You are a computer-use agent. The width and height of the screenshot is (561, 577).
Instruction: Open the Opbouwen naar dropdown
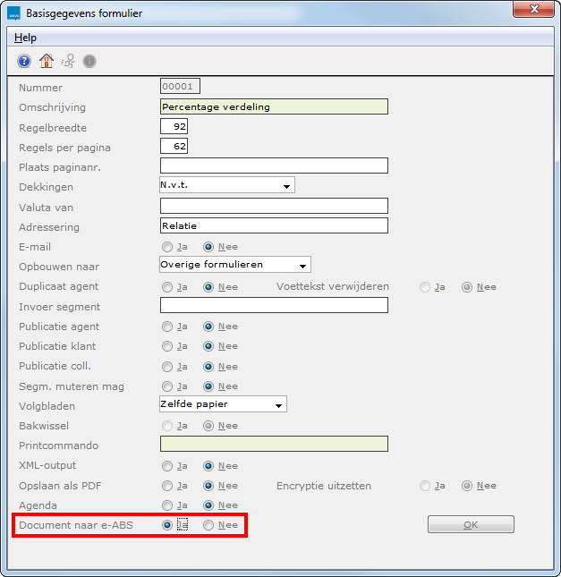pos(235,265)
